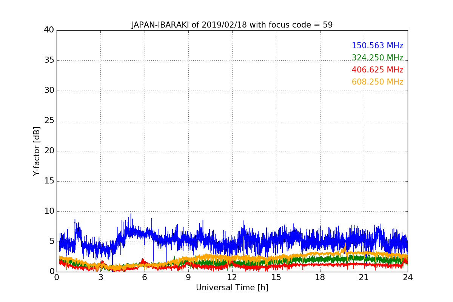This screenshot has height=302, width=453.
Task: Click the "Universal Time [h]" axis label
Action: (x=232, y=288)
